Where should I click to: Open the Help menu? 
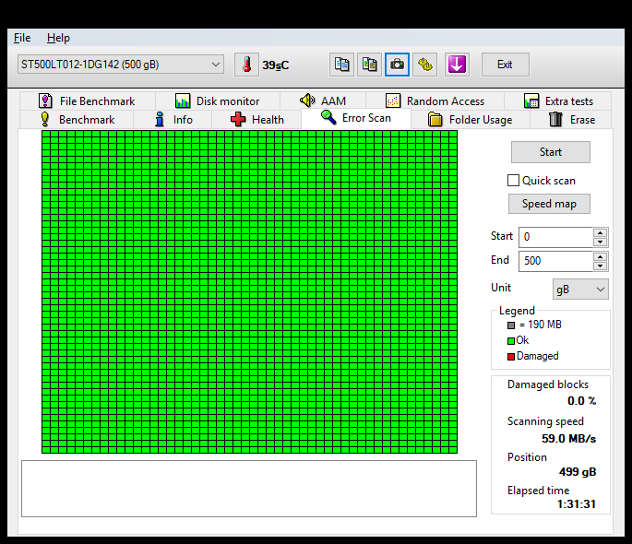[x=58, y=38]
